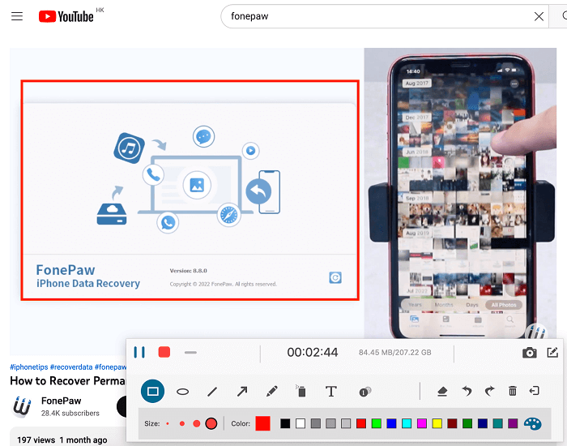Select the arrow drawing tool
The image size is (567, 446).
[242, 392]
